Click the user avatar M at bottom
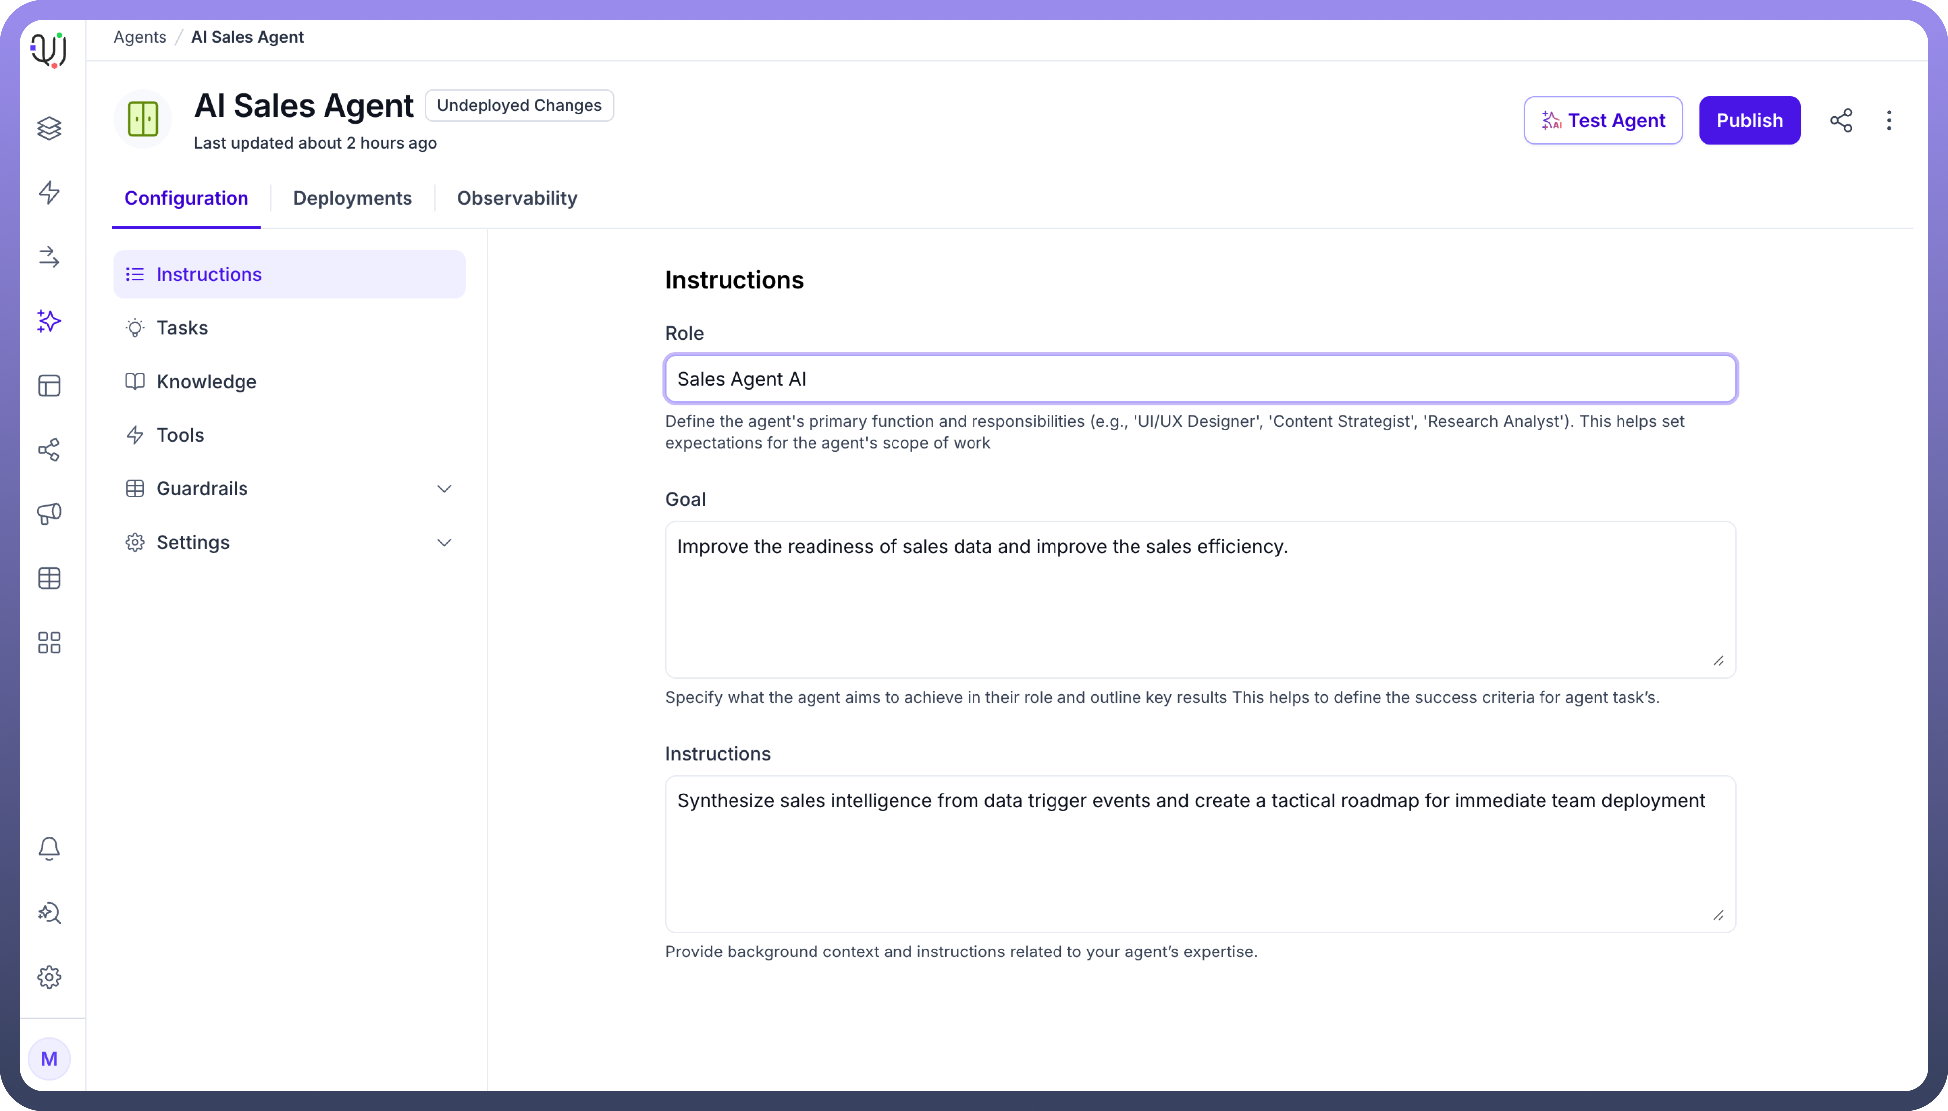The height and width of the screenshot is (1111, 1948). coord(49,1058)
